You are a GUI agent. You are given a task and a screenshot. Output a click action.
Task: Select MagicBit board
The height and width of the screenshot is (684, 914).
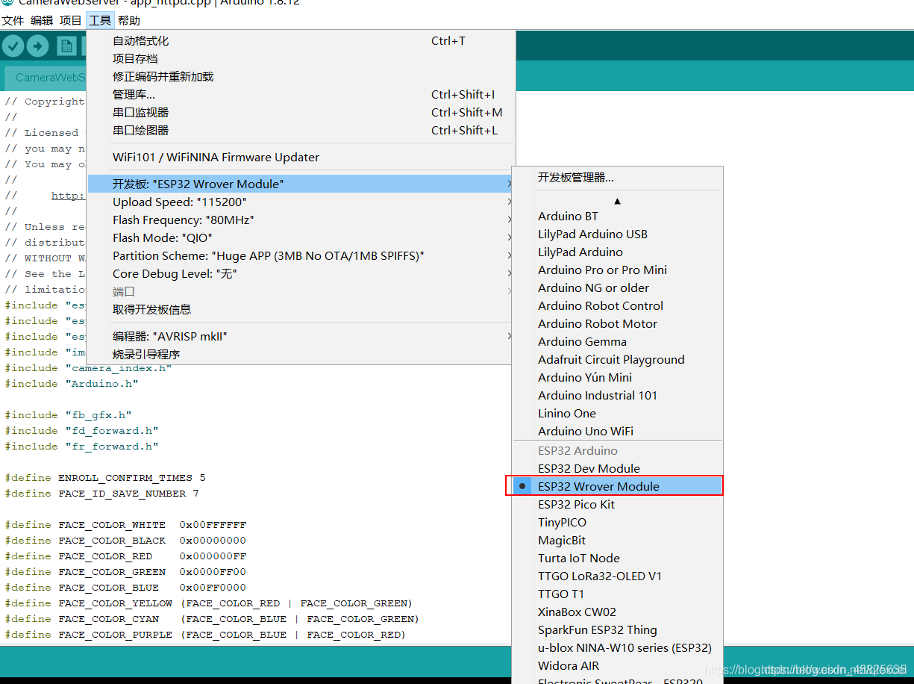pyautogui.click(x=617, y=541)
